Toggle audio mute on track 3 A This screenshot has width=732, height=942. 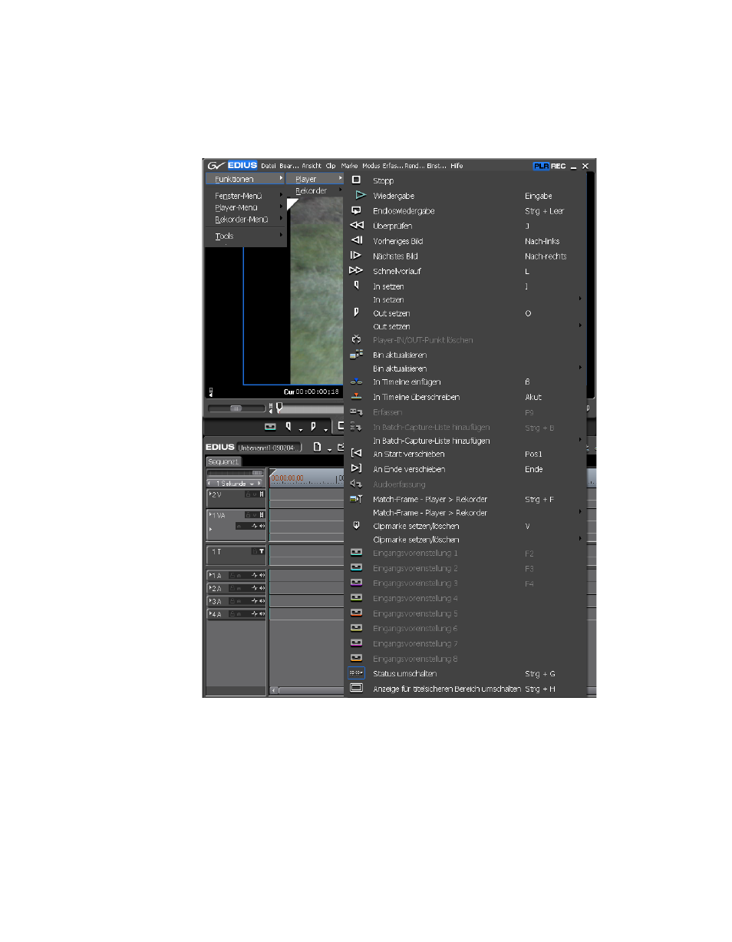coord(262,602)
